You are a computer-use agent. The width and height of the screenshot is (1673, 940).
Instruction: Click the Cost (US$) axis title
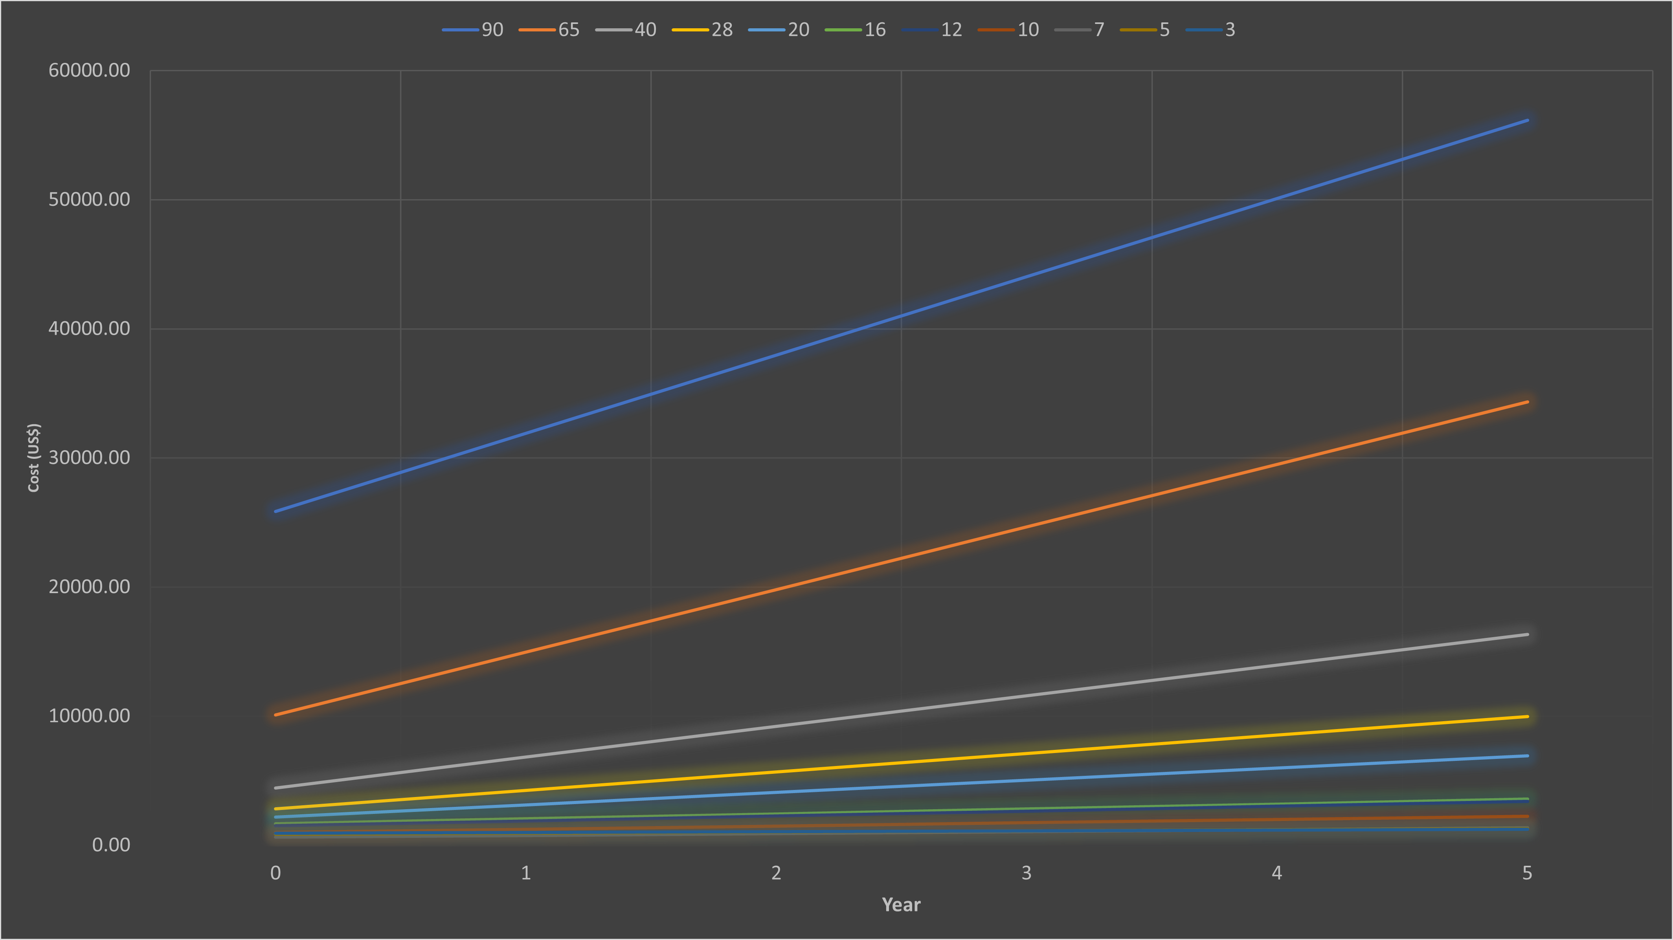pos(34,458)
